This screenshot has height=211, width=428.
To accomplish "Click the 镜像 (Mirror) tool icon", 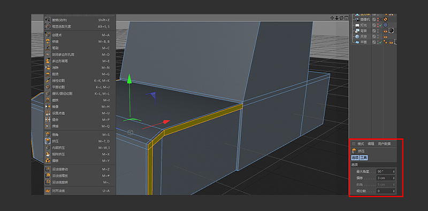I will [48, 107].
